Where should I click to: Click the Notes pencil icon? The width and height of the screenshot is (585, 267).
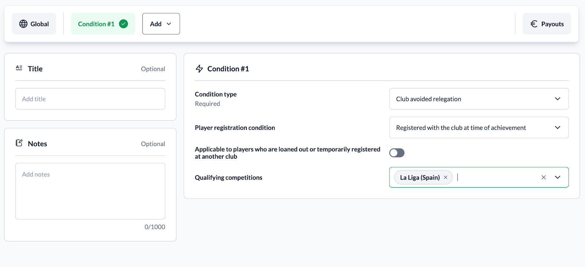tap(19, 143)
